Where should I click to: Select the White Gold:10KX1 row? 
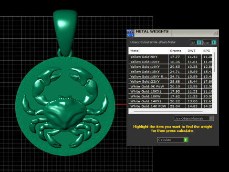click(170, 91)
